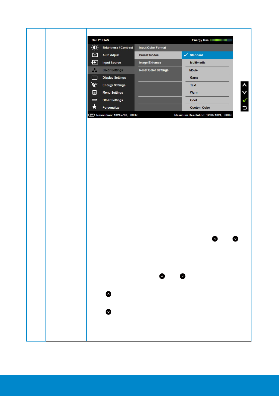Click the Input Source arrow icon

tap(95, 62)
